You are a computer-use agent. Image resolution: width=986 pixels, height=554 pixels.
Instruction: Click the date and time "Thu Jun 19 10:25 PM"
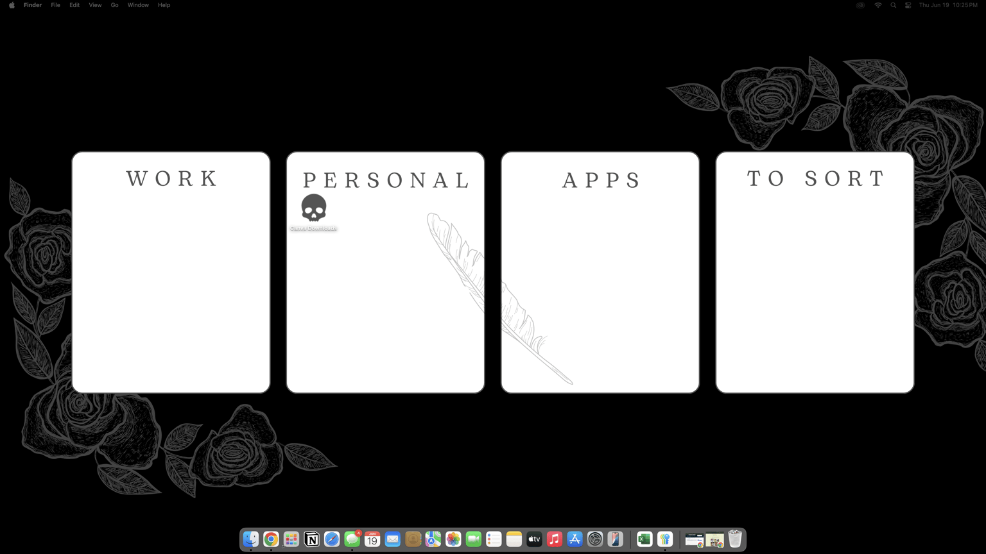[948, 5]
